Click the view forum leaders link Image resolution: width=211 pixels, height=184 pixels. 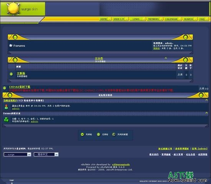(x=182, y=149)
